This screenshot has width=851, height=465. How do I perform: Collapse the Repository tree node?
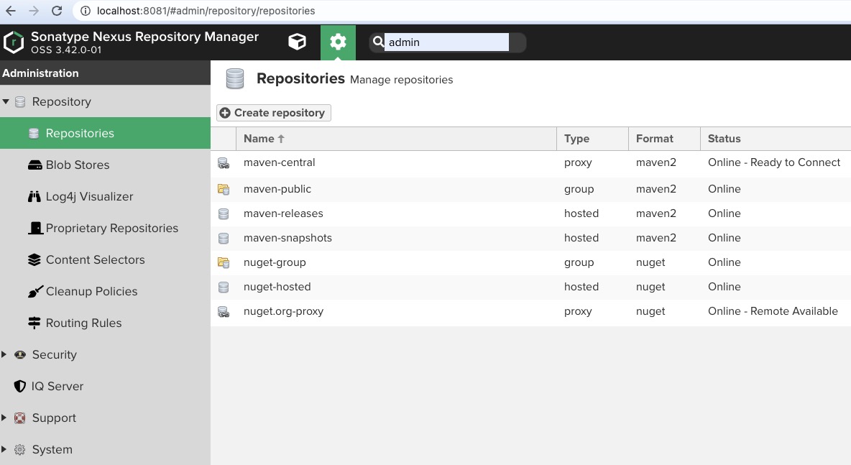click(6, 102)
